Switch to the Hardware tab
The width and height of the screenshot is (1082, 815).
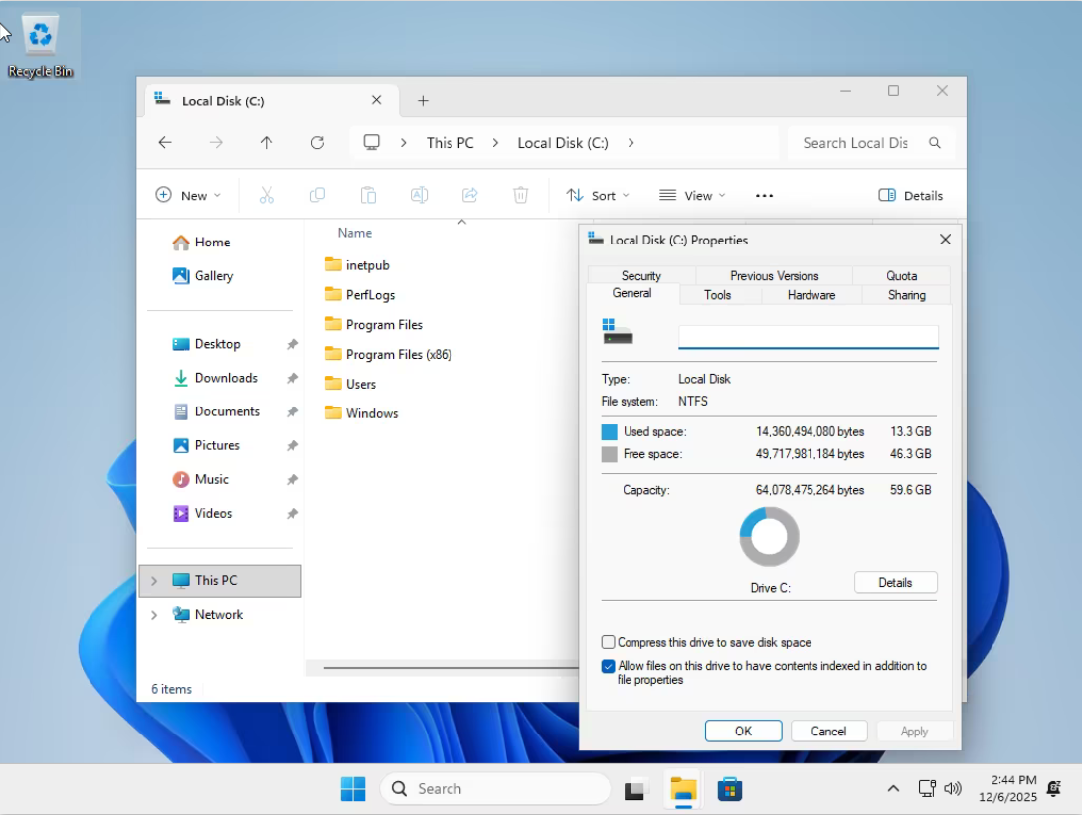811,295
